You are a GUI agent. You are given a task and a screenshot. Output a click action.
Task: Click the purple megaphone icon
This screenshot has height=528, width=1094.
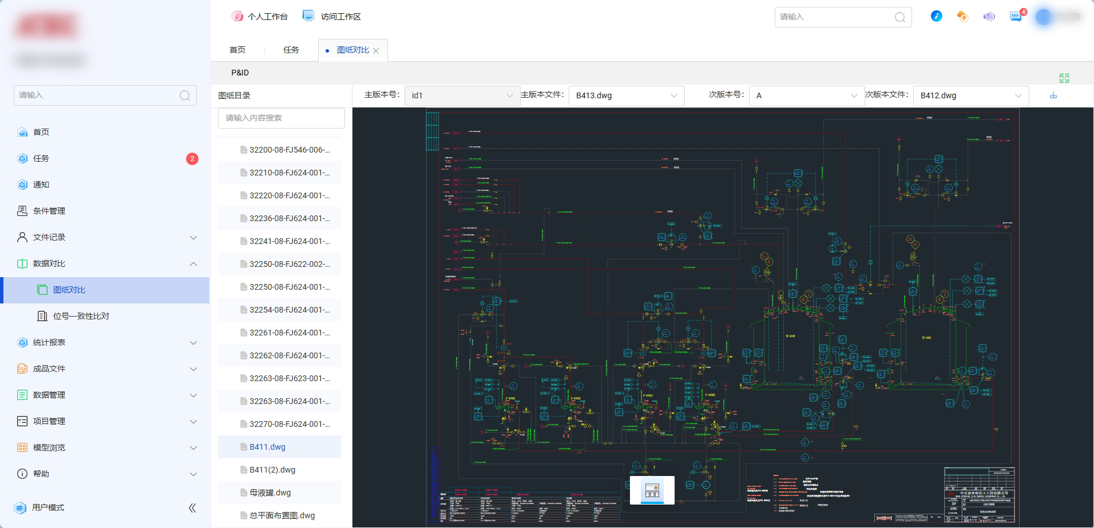(989, 17)
